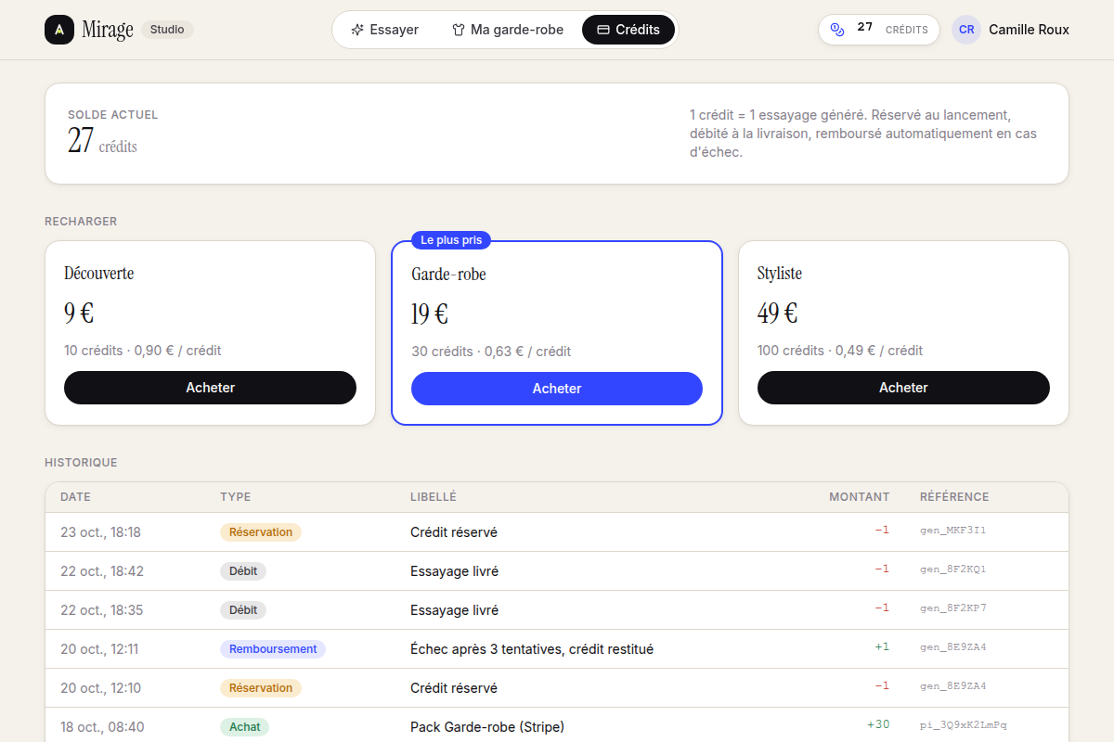Click the sparkle icon on Essayer tab
Image resolution: width=1114 pixels, height=742 pixels.
(357, 30)
